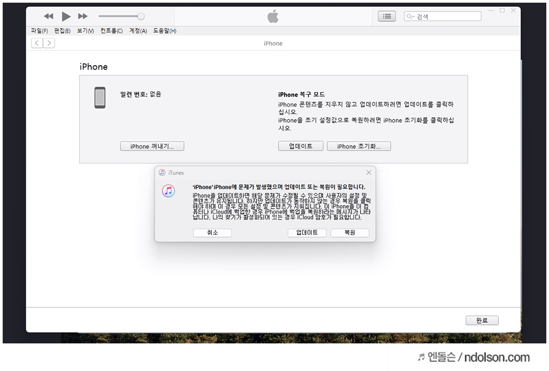Click the iPhone 초기화... button
The width and height of the screenshot is (549, 371).
[x=359, y=146]
